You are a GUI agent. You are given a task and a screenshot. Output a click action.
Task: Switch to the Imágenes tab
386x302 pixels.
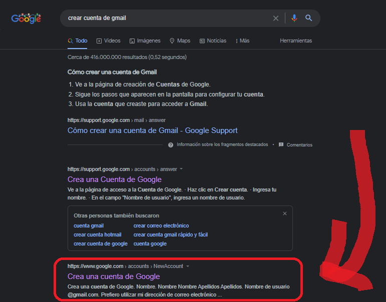pyautogui.click(x=145, y=41)
